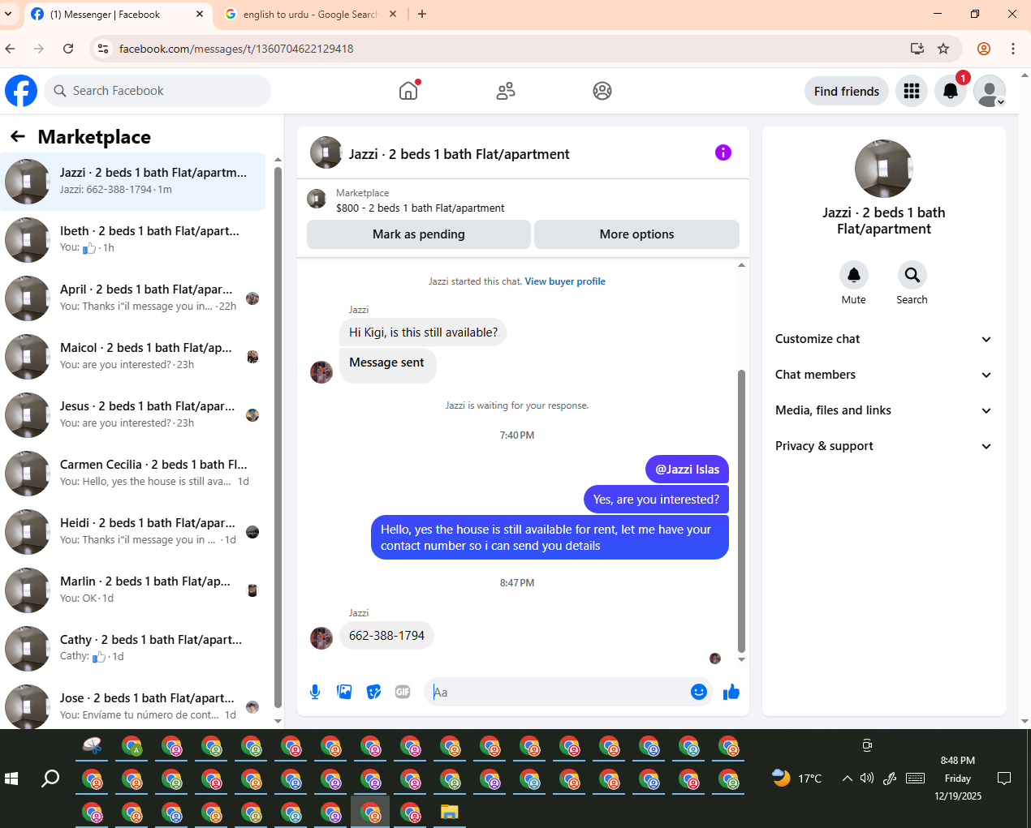The image size is (1031, 828).
Task: Click Find friends button
Action: click(x=847, y=91)
